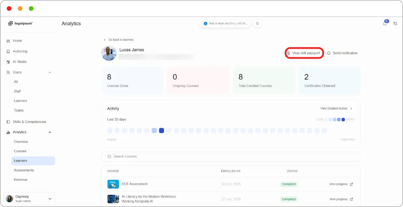Click the red window close button

coord(9,9)
